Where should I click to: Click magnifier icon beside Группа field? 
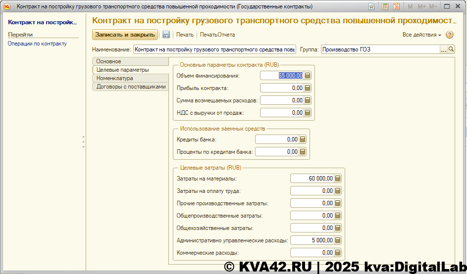pyautogui.click(x=451, y=49)
